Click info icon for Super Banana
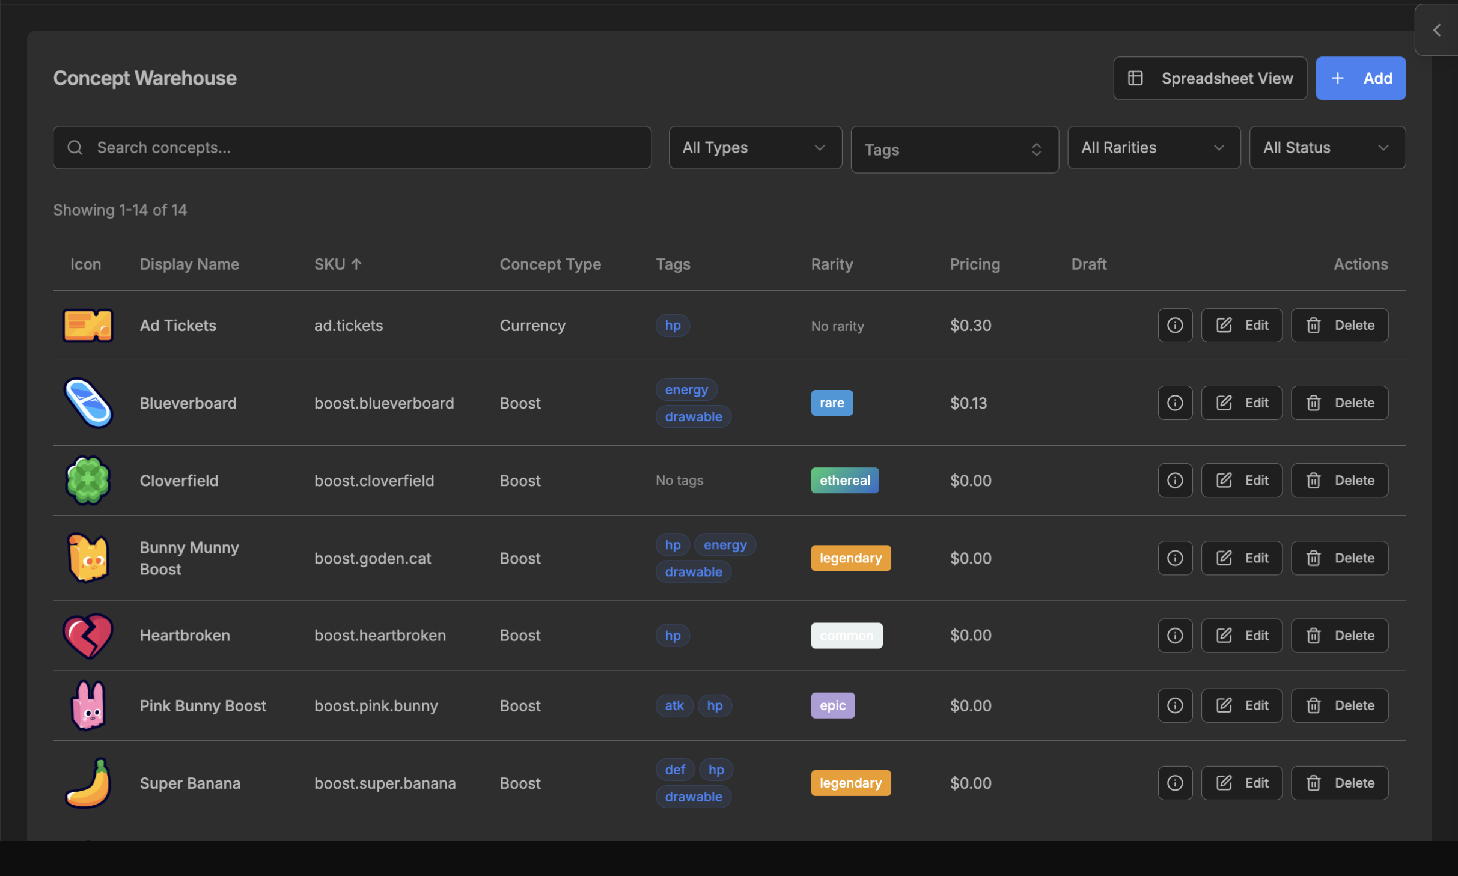The image size is (1458, 876). pyautogui.click(x=1174, y=783)
